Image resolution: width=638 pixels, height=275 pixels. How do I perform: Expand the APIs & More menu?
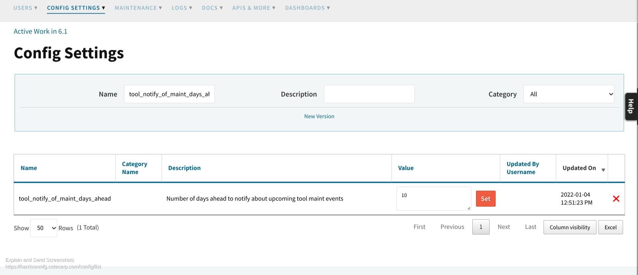click(254, 8)
